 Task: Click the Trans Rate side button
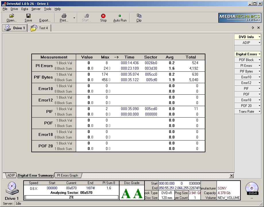[x=246, y=112]
